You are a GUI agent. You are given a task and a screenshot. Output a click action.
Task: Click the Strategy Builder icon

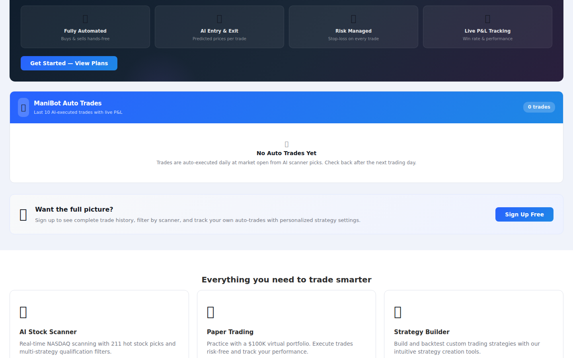pyautogui.click(x=397, y=312)
